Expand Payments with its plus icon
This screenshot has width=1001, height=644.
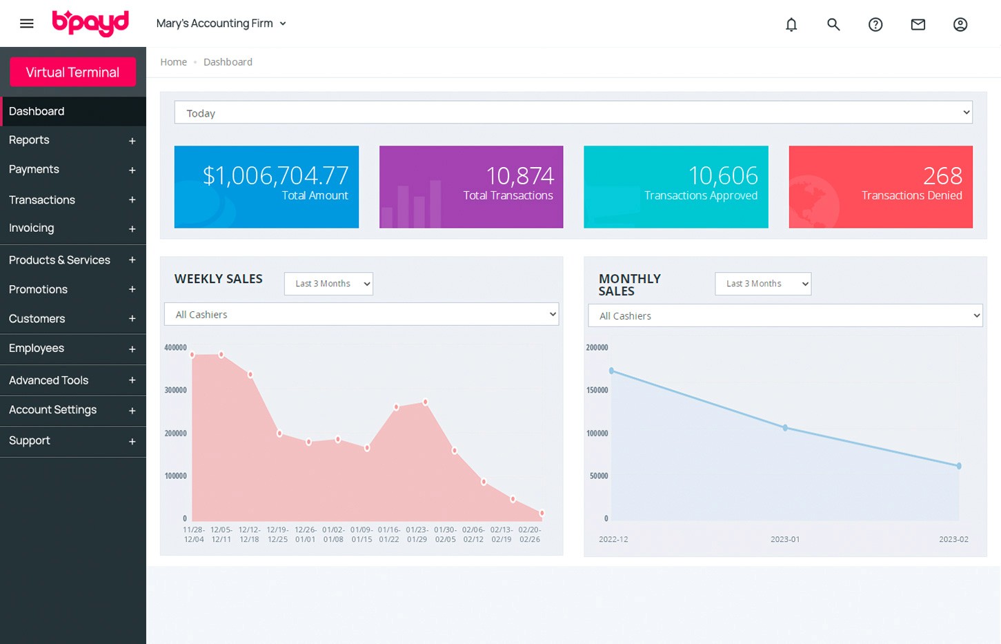coord(132,170)
